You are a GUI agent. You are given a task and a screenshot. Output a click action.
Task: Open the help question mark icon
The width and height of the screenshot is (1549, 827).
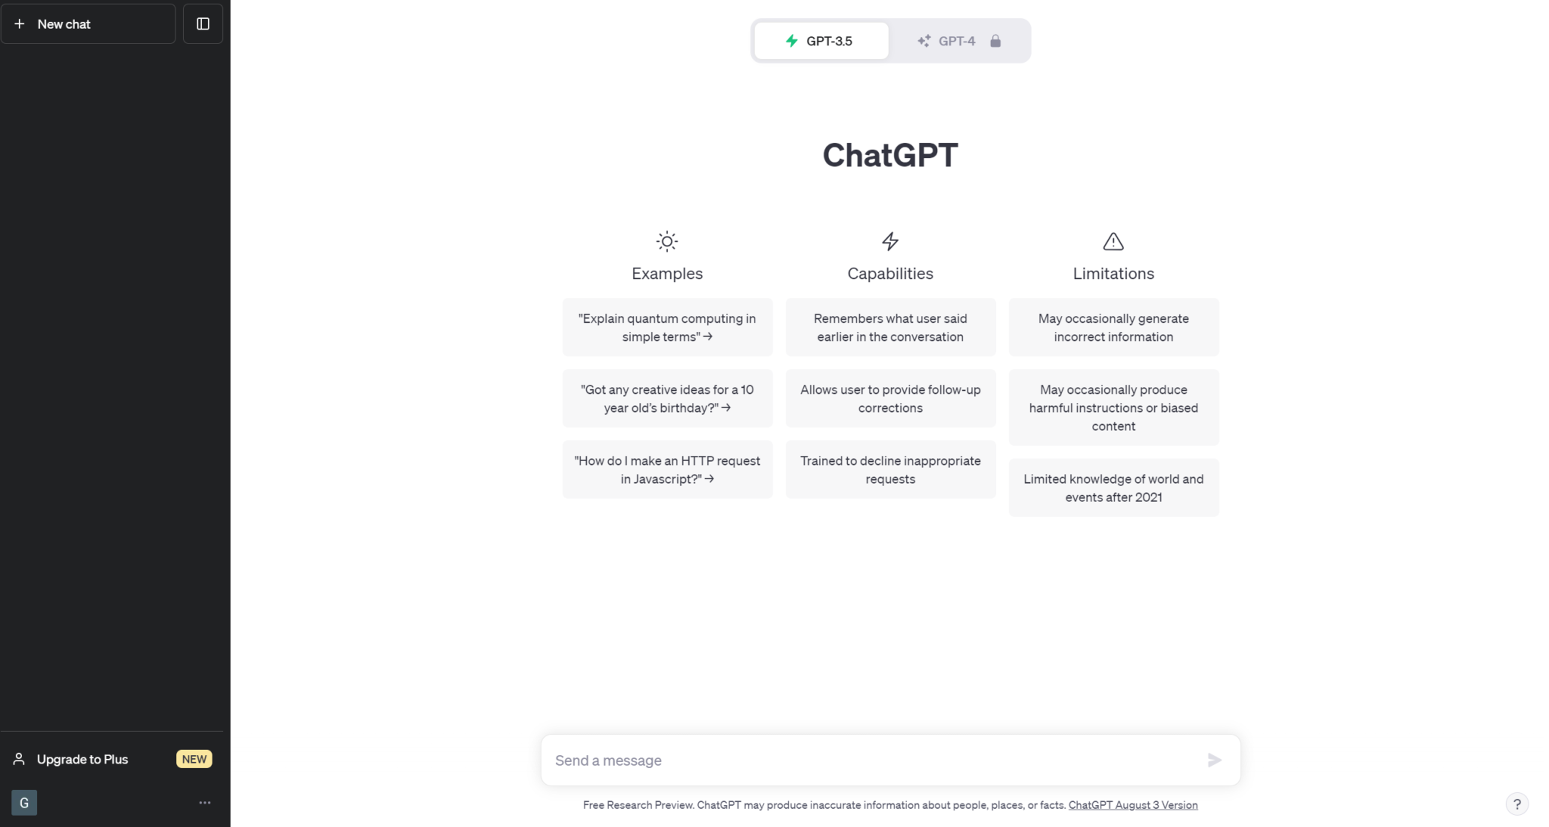[x=1516, y=804]
